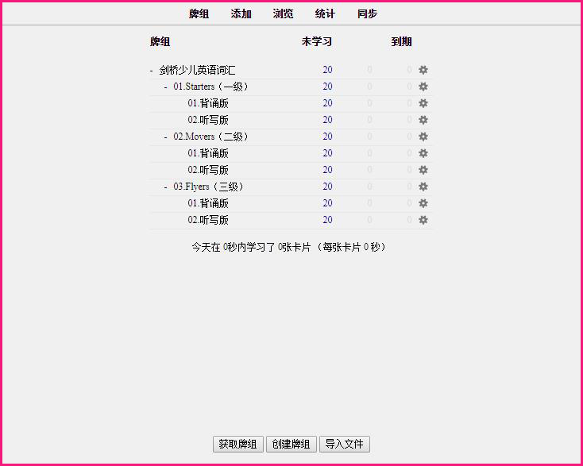Open 02.听写版 deck under Starters

click(208, 120)
